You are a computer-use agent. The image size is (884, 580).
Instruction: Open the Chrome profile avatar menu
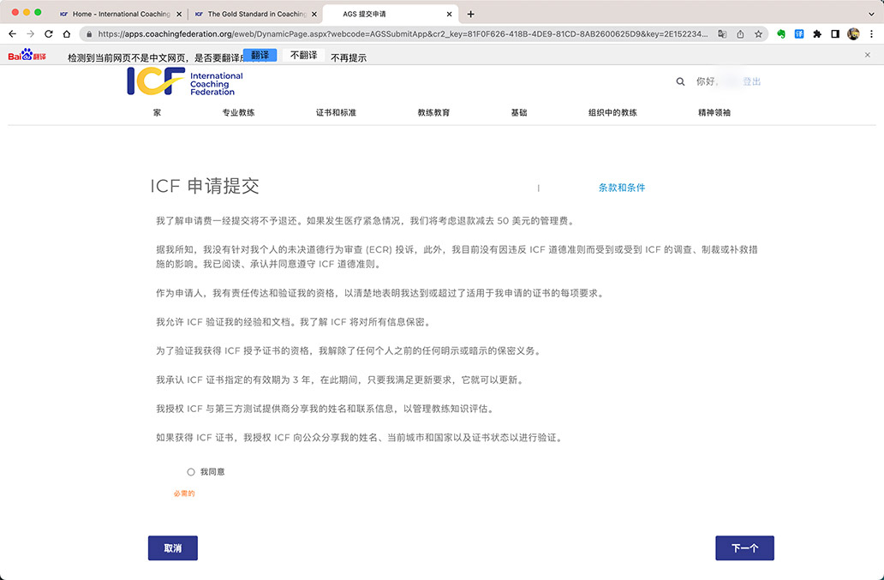tap(853, 34)
